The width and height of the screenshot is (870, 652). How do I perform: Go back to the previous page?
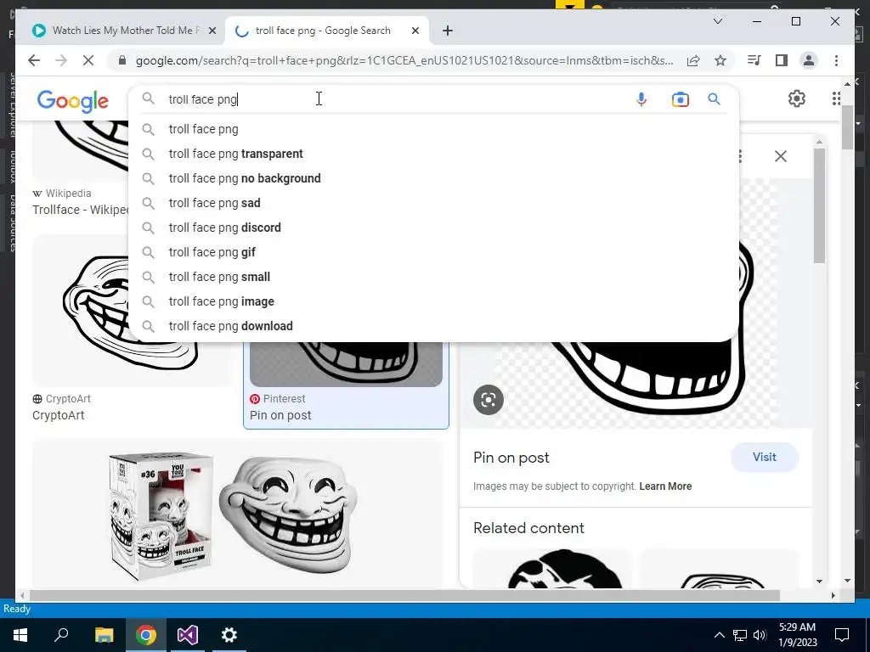point(34,60)
